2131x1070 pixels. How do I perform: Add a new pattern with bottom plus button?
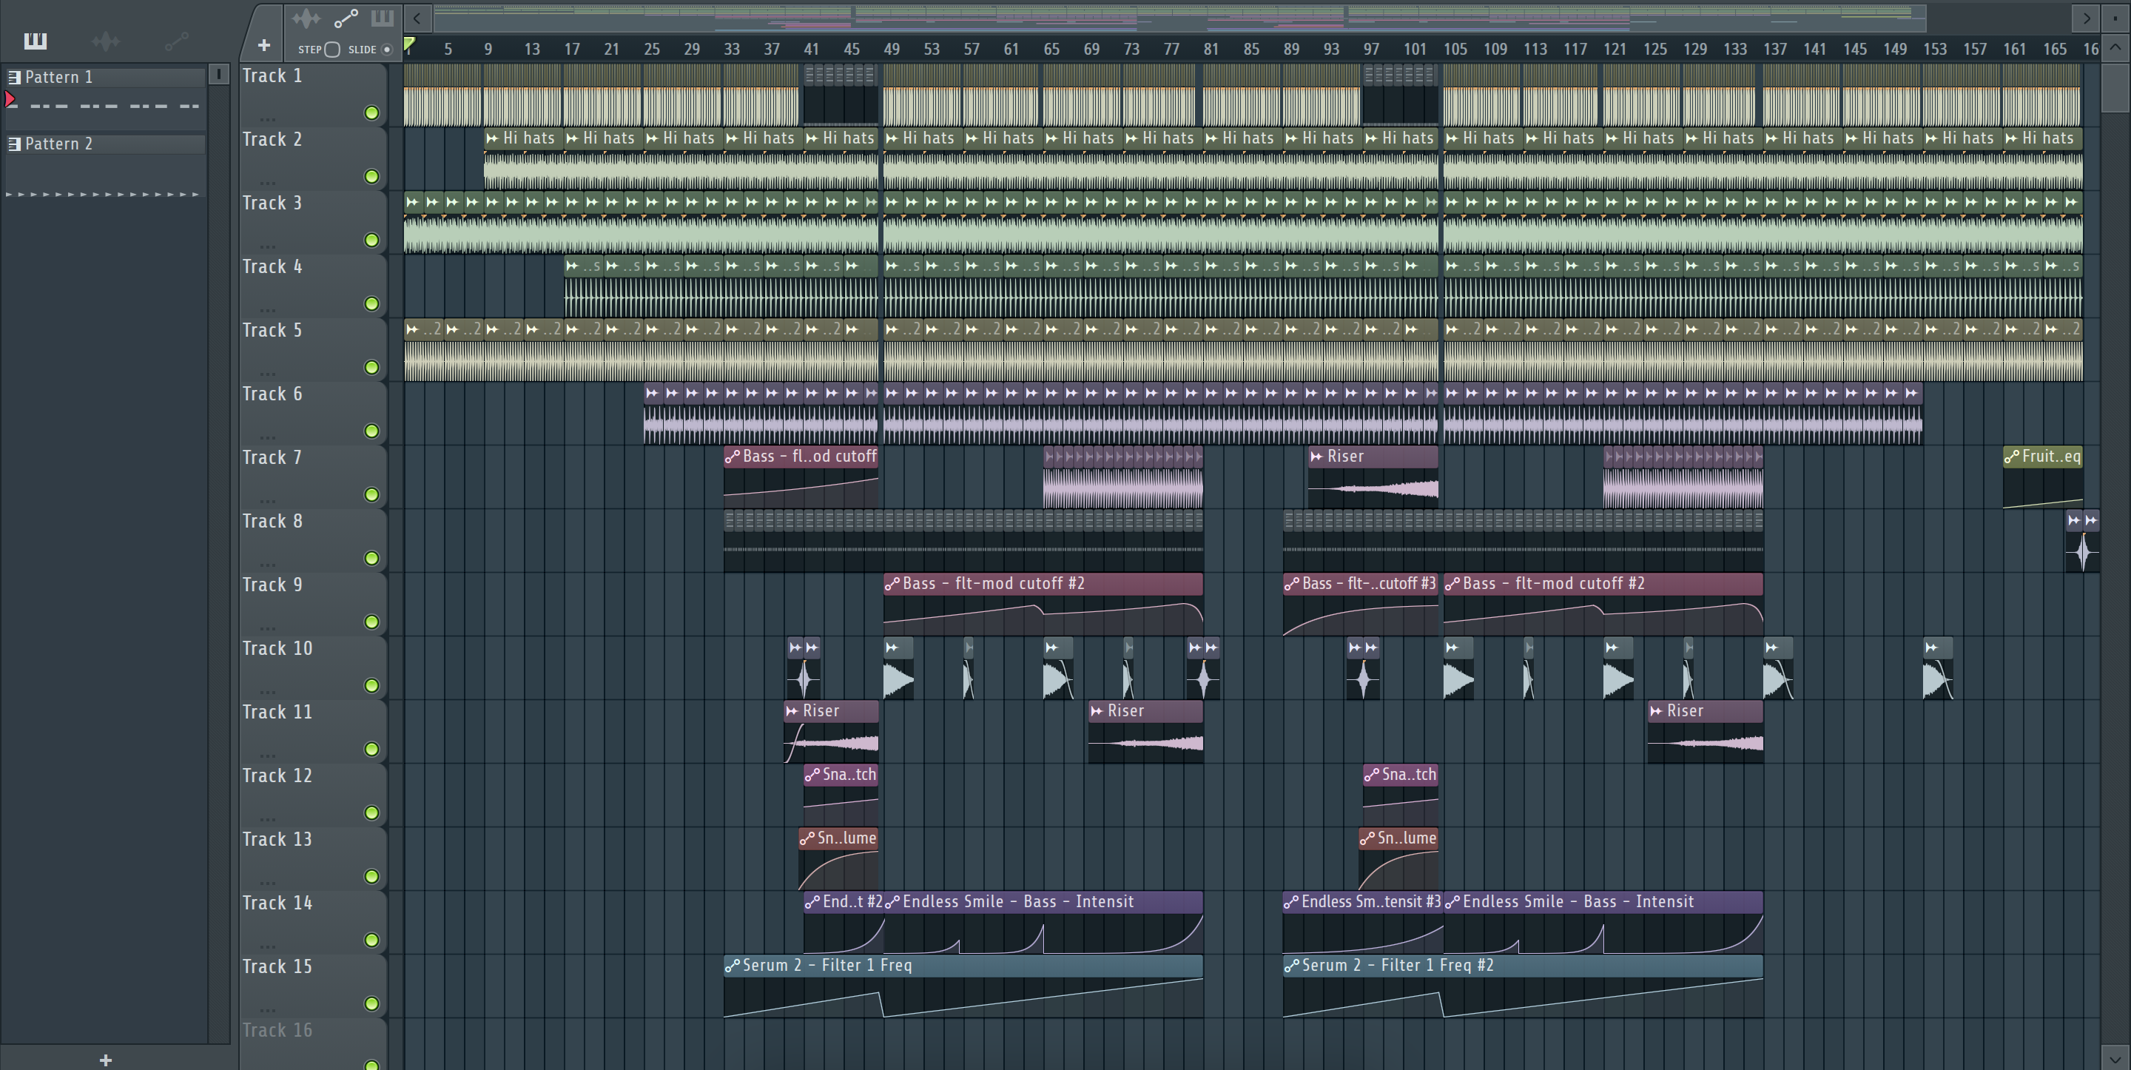click(x=105, y=1060)
